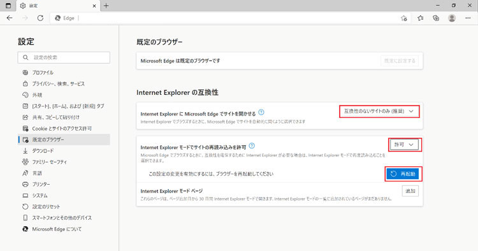The image size is (478, 251).
Task: Open 外観 settings
Action: [x=64, y=95]
